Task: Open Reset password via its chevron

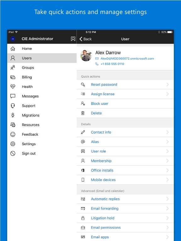Action: [x=167, y=84]
